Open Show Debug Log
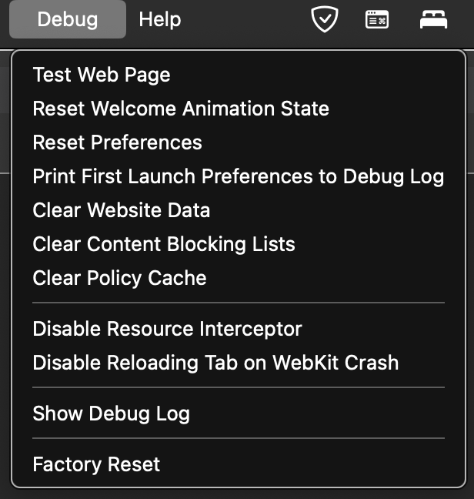The width and height of the screenshot is (474, 499). [x=111, y=414]
